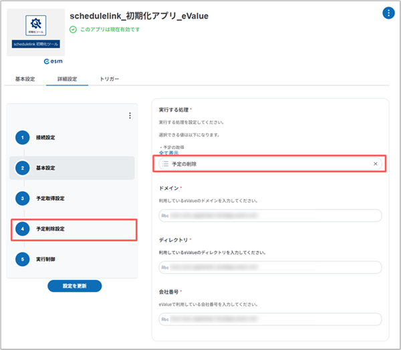Click the list icon in 実行する処理 field
401x350 pixels.
pyautogui.click(x=165, y=164)
